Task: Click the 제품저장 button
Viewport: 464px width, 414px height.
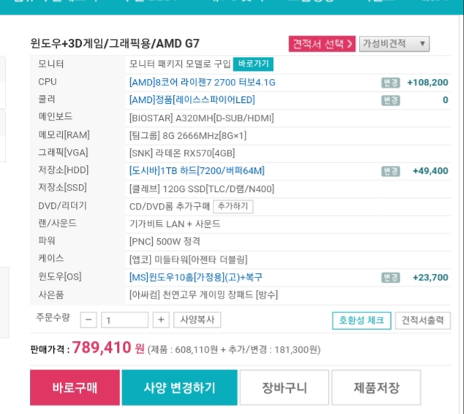Action: click(376, 387)
